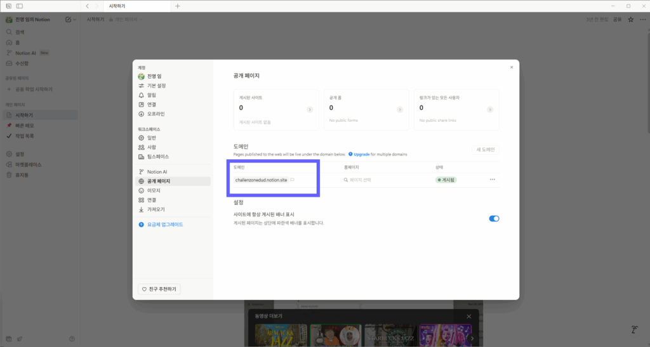This screenshot has width=650, height=347.
Task: Click the 시작하기 breadcrumb in the top bar
Action: pos(95,20)
